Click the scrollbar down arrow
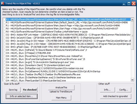Screen dimensions: 137x104 tap(132, 79)
